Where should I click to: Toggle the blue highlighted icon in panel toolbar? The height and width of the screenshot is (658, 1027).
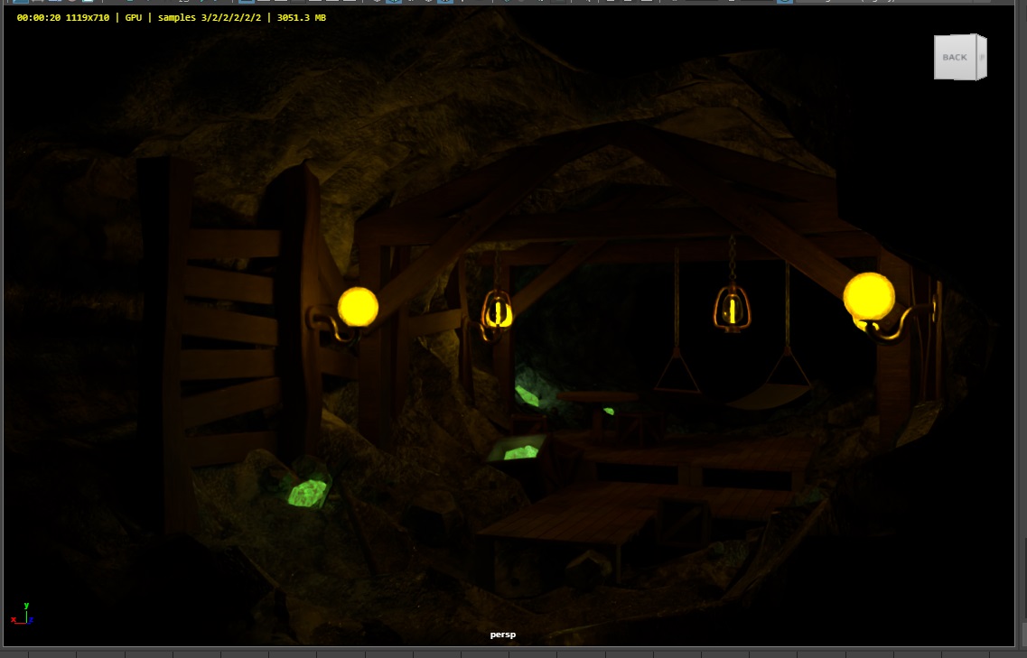785,2
